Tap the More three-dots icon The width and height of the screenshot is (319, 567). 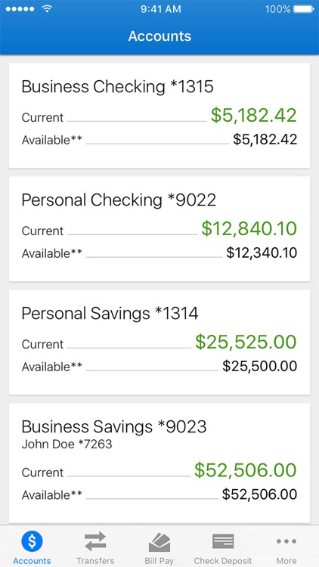pos(286,541)
